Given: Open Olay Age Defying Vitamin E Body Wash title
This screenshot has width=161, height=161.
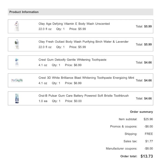Looking at the screenshot, I should click(x=74, y=24).
